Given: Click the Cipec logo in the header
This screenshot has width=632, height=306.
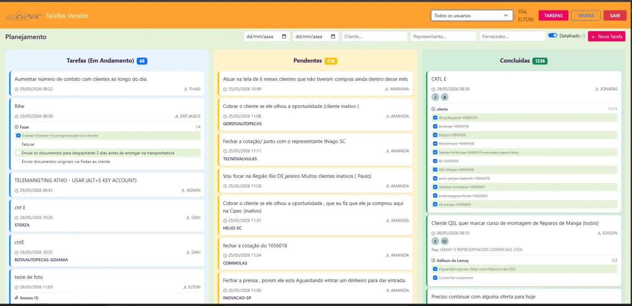Looking at the screenshot, I should pyautogui.click(x=23, y=16).
